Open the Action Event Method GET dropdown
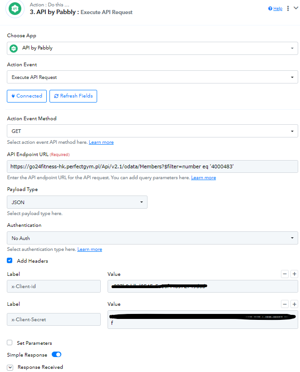The width and height of the screenshot is (300, 372). click(x=152, y=131)
